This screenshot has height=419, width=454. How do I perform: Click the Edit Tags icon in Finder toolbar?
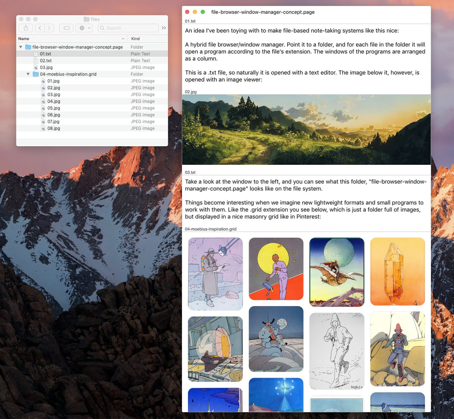66,28
